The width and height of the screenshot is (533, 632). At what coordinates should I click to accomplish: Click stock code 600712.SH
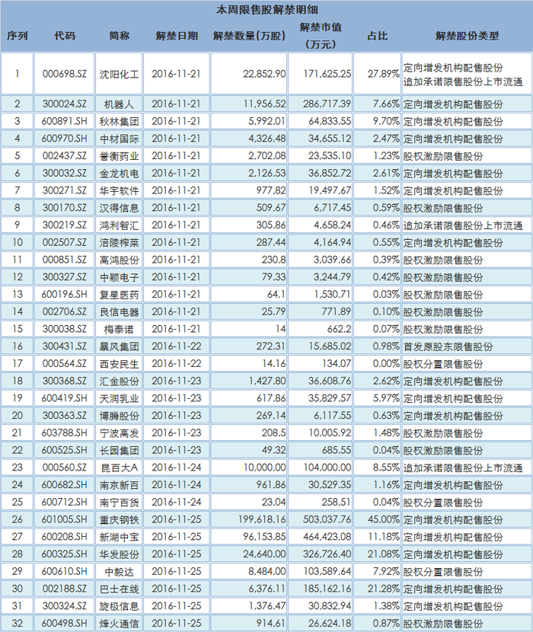pos(65,503)
